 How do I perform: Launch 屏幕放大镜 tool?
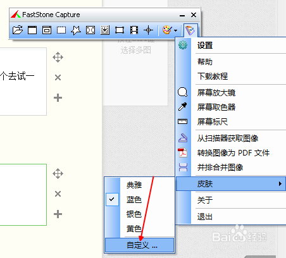coord(231,92)
